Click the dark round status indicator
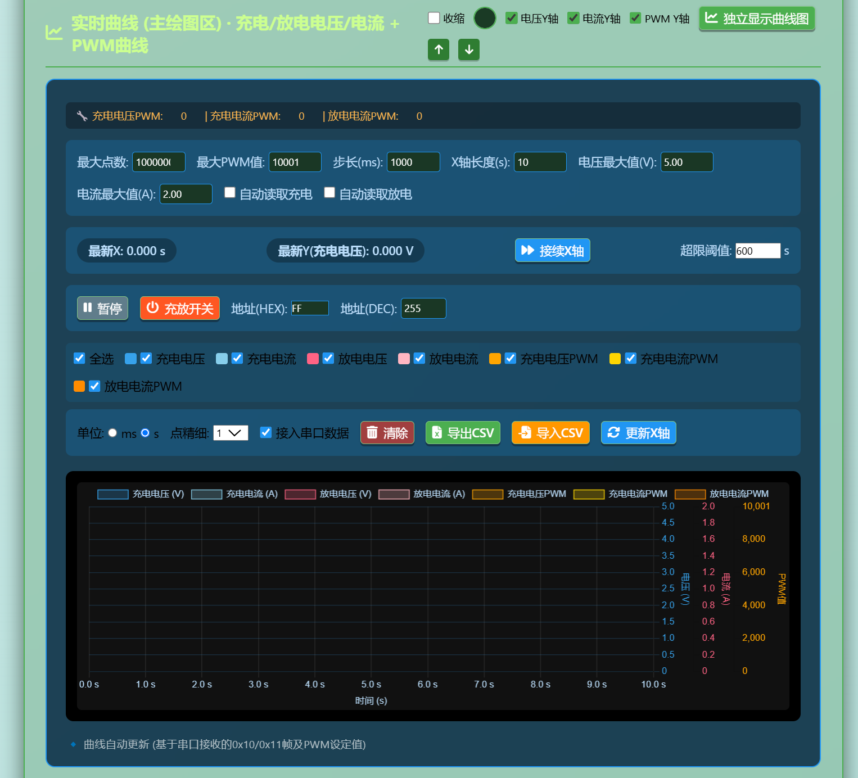The height and width of the screenshot is (778, 858). coord(485,18)
